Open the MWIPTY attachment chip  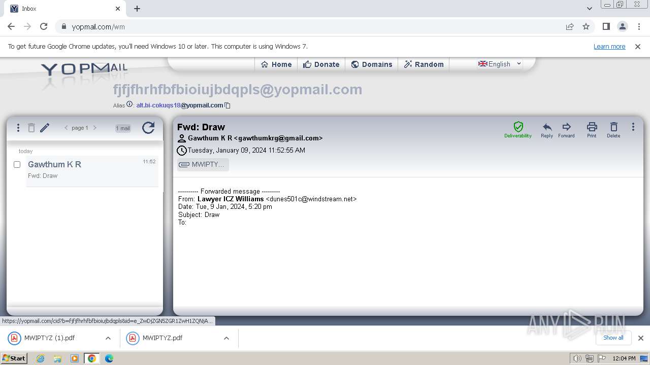click(203, 164)
